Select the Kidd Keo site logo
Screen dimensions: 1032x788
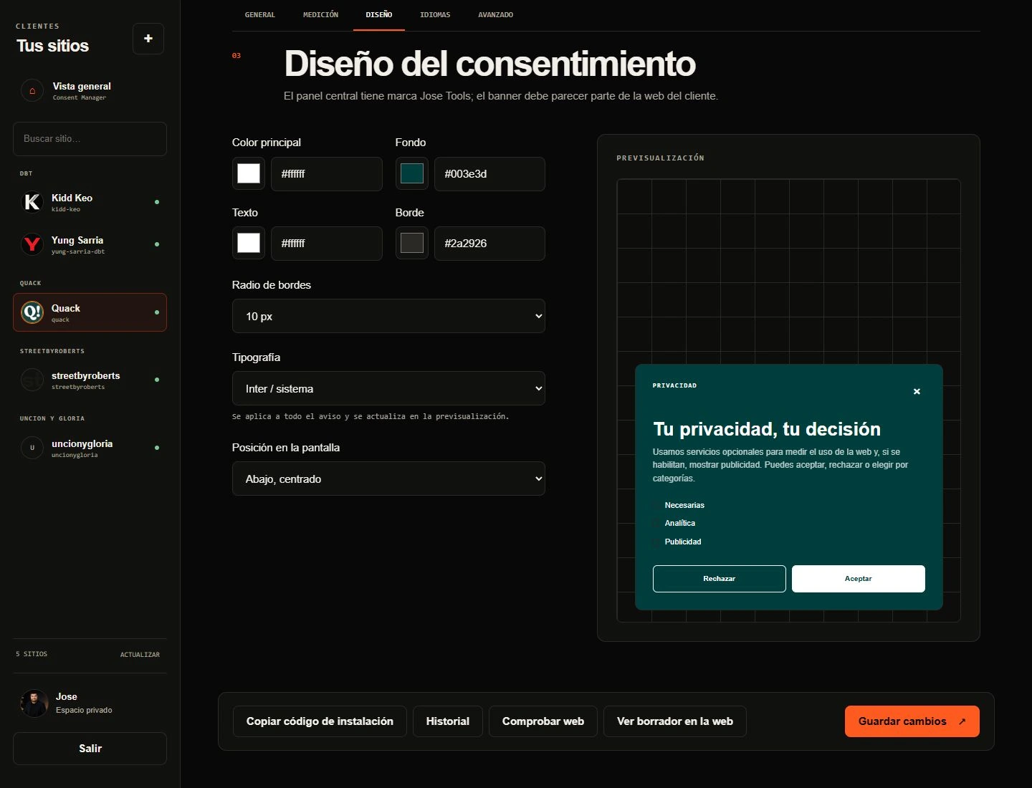[32, 202]
